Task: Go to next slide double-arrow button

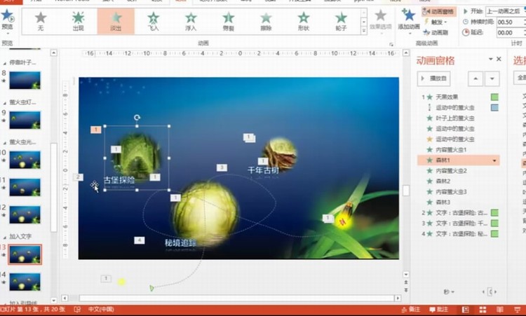Action: coord(406,290)
